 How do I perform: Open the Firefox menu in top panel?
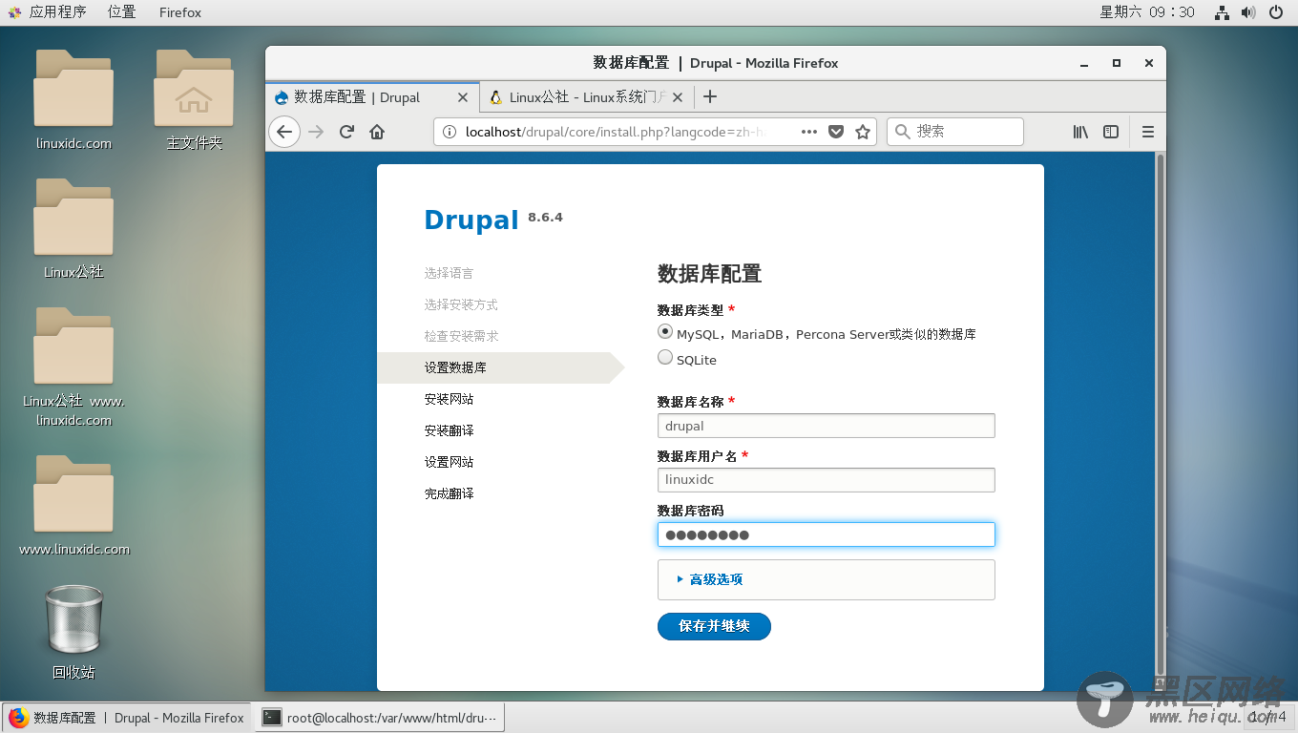coord(180,12)
